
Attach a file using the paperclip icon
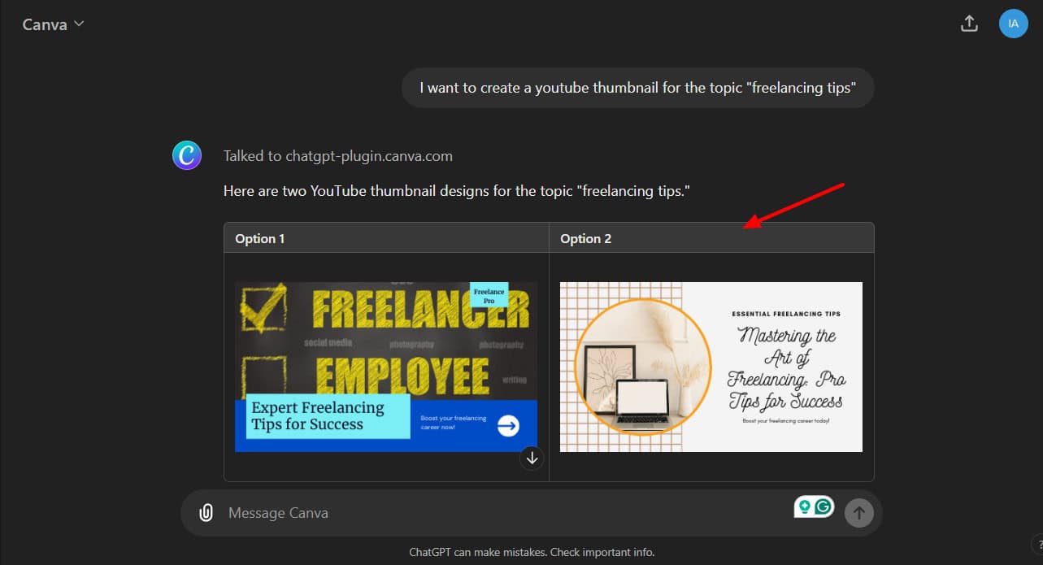206,513
